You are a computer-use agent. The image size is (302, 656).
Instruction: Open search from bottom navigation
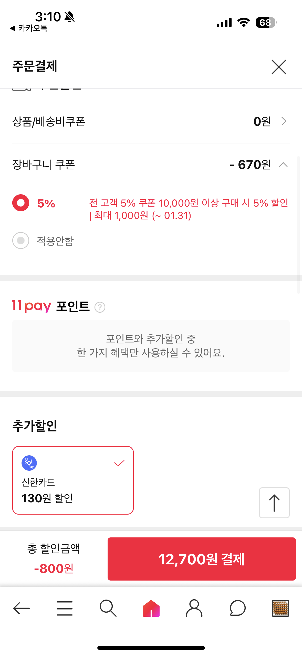click(x=108, y=608)
